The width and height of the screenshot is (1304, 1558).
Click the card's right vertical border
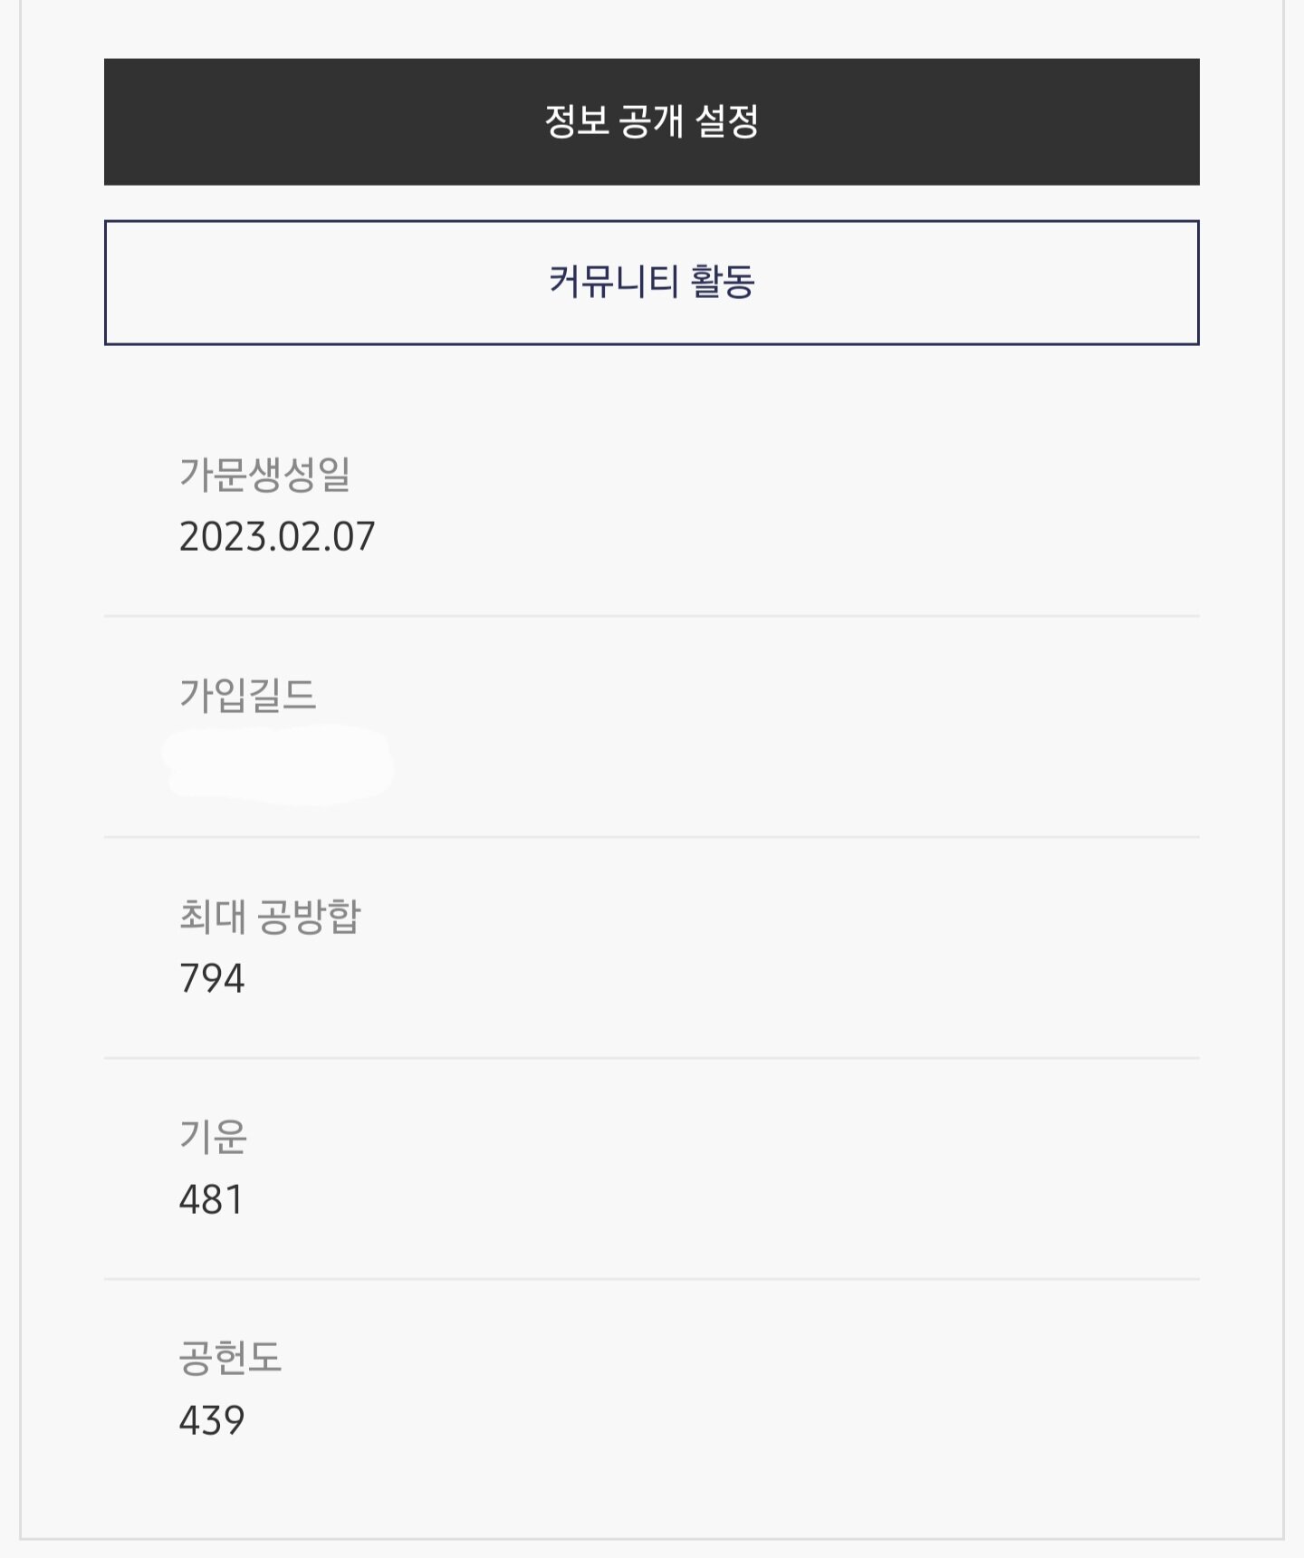(1283, 770)
